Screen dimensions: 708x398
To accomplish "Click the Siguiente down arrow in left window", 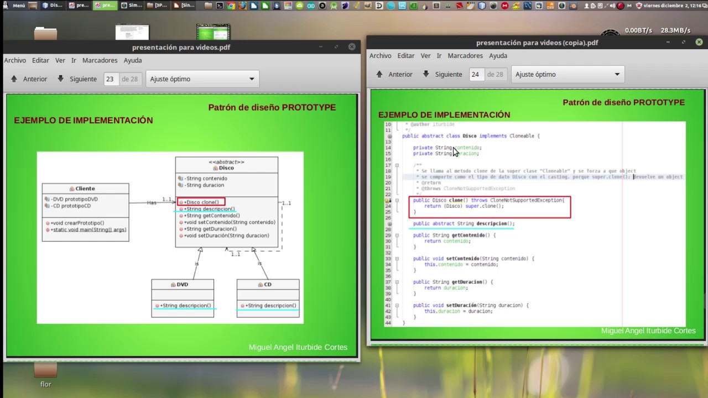I will click(x=60, y=79).
